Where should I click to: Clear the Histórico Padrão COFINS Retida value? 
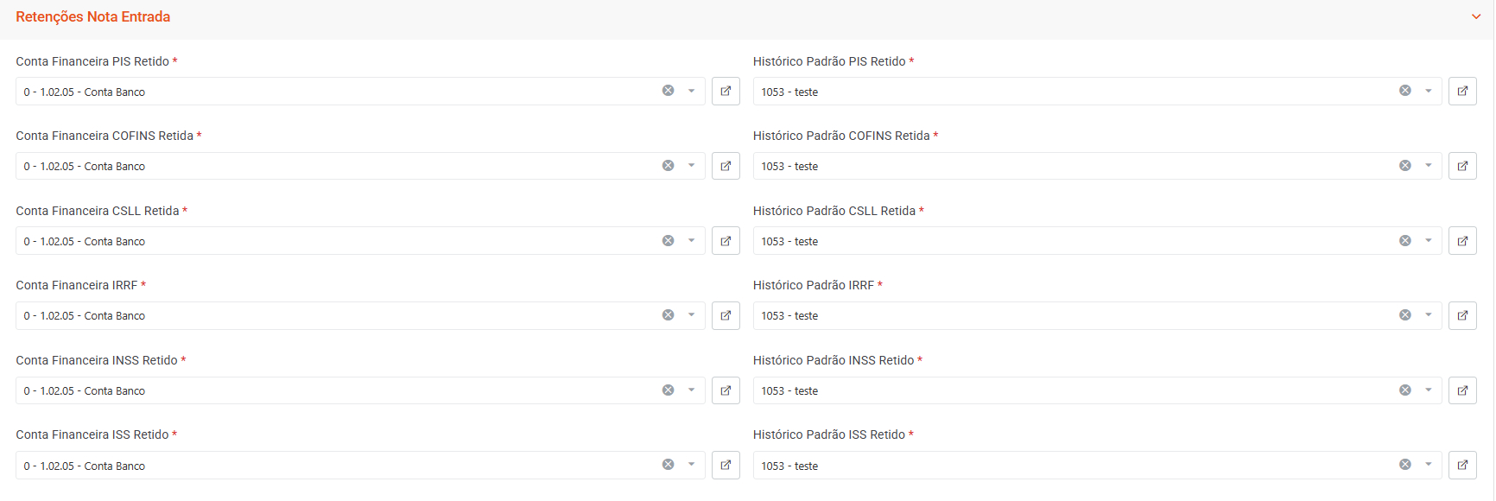coord(1405,166)
